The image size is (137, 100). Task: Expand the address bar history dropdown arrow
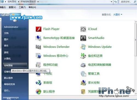[x=112, y=2]
